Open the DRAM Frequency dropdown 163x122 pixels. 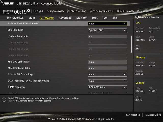point(107,87)
